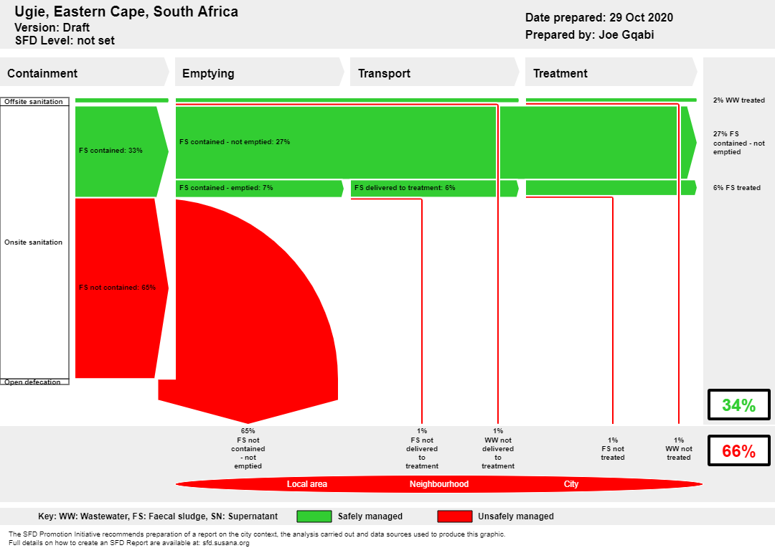Click the Offsite sanitation label box
The image size is (775, 548).
(34, 101)
